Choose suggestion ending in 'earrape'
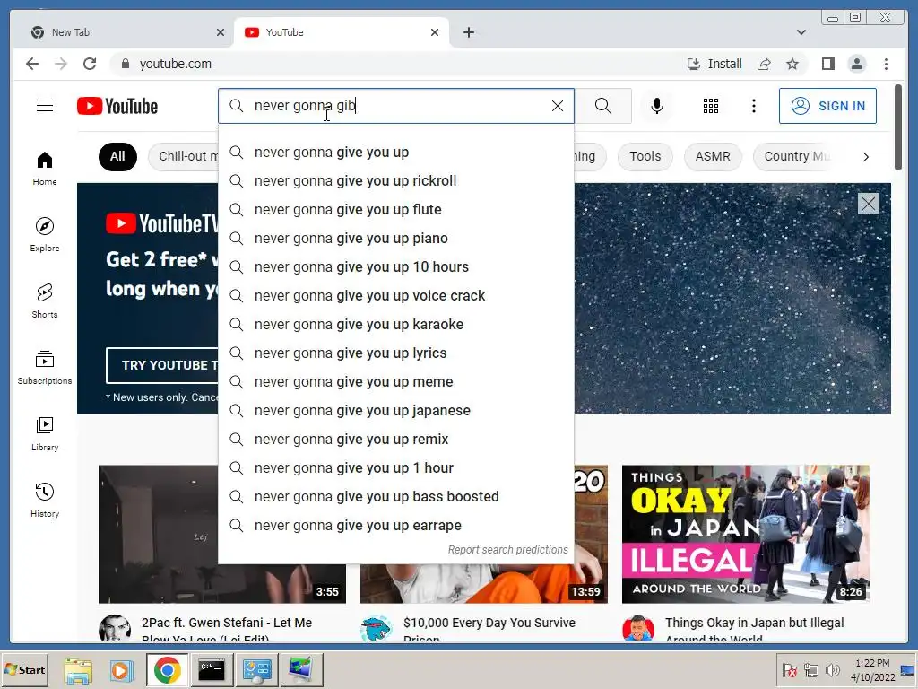918x689 pixels. click(395, 526)
